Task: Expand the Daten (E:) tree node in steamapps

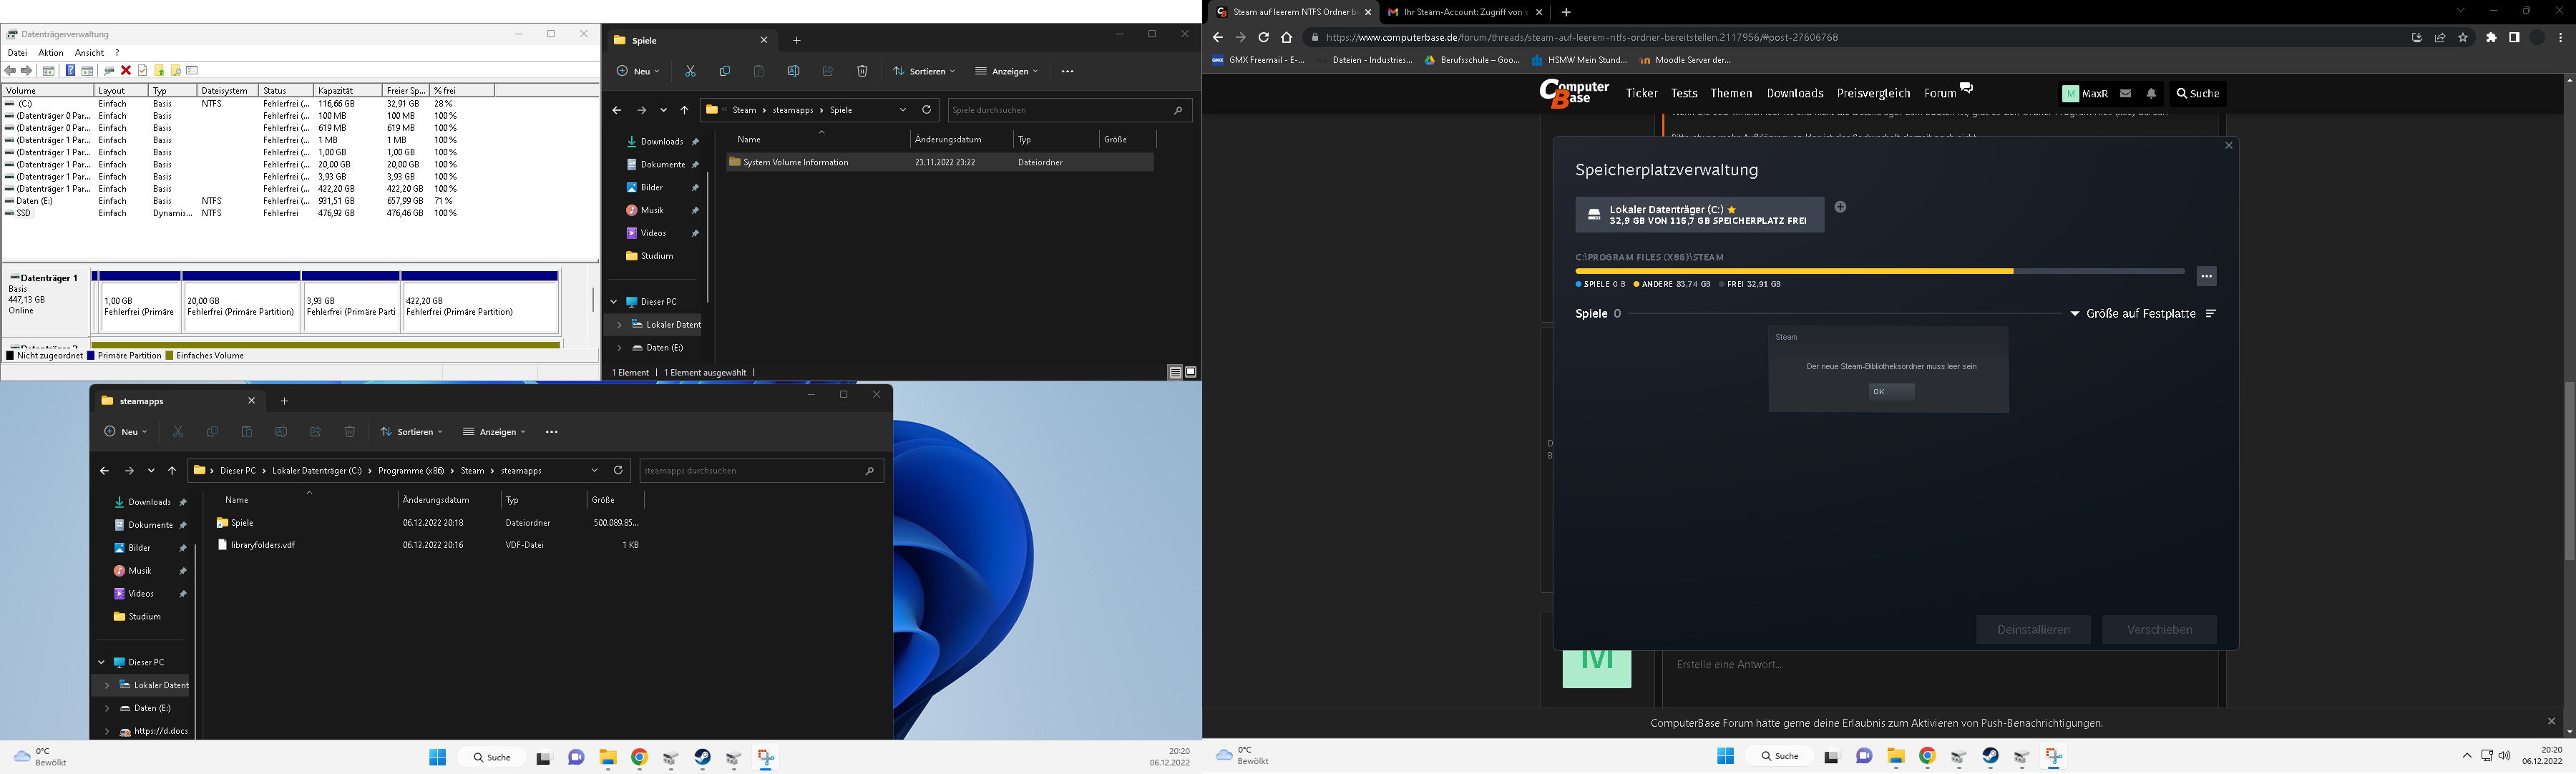Action: (107, 708)
